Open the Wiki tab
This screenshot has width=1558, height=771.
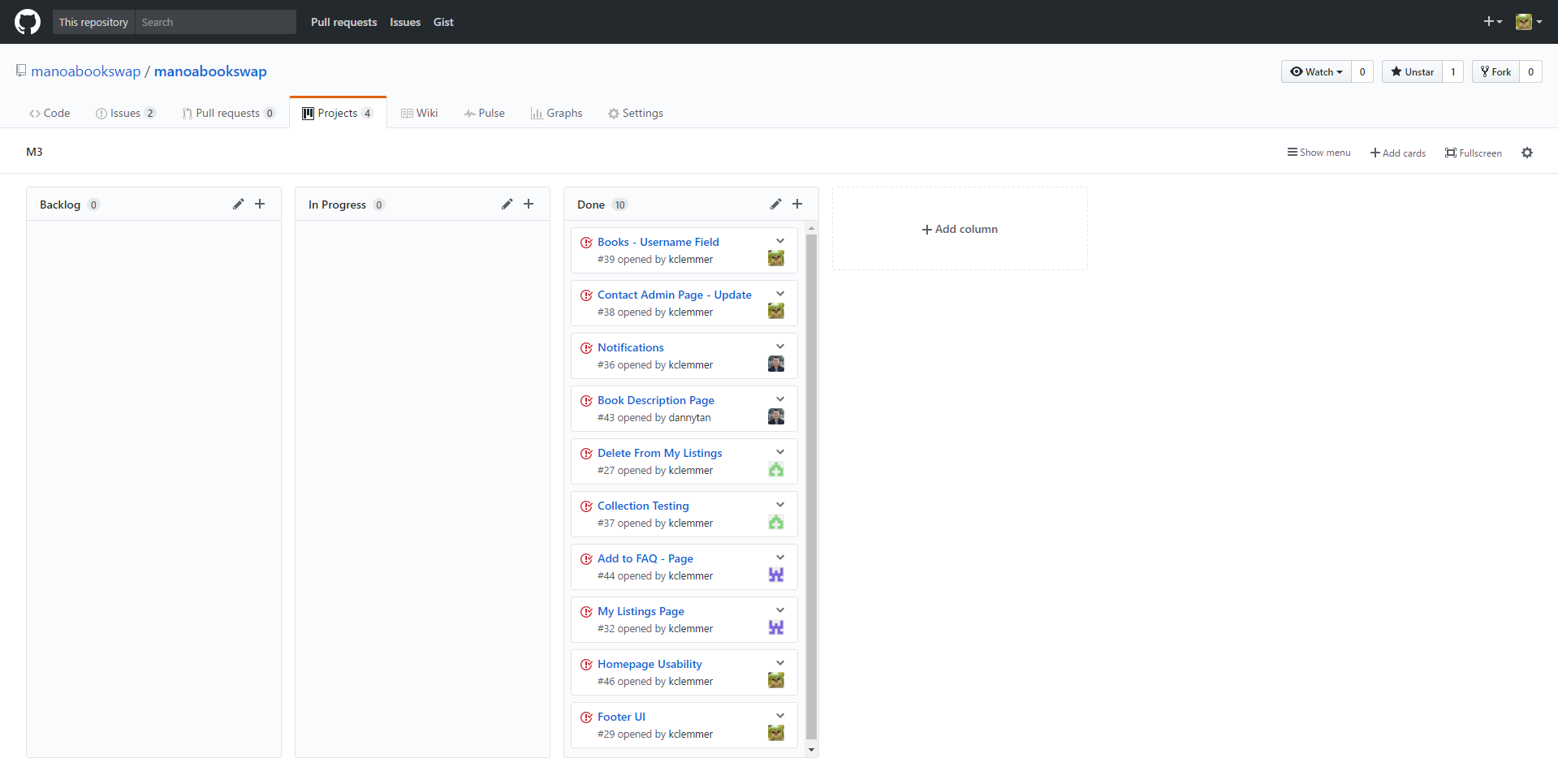(420, 113)
